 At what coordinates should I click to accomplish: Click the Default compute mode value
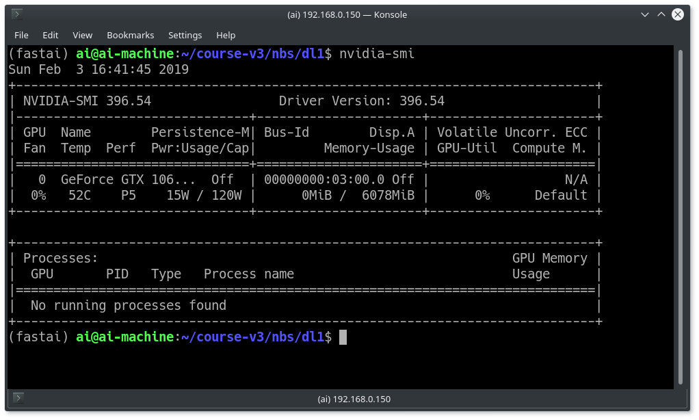pos(561,195)
